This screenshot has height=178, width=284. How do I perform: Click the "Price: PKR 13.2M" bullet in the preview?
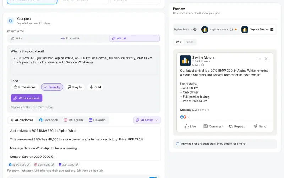194,101
